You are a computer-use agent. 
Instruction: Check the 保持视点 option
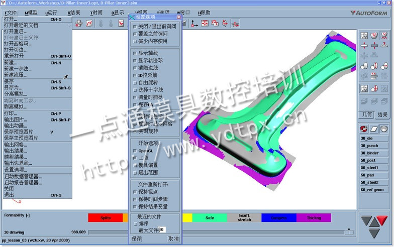(x=134, y=192)
